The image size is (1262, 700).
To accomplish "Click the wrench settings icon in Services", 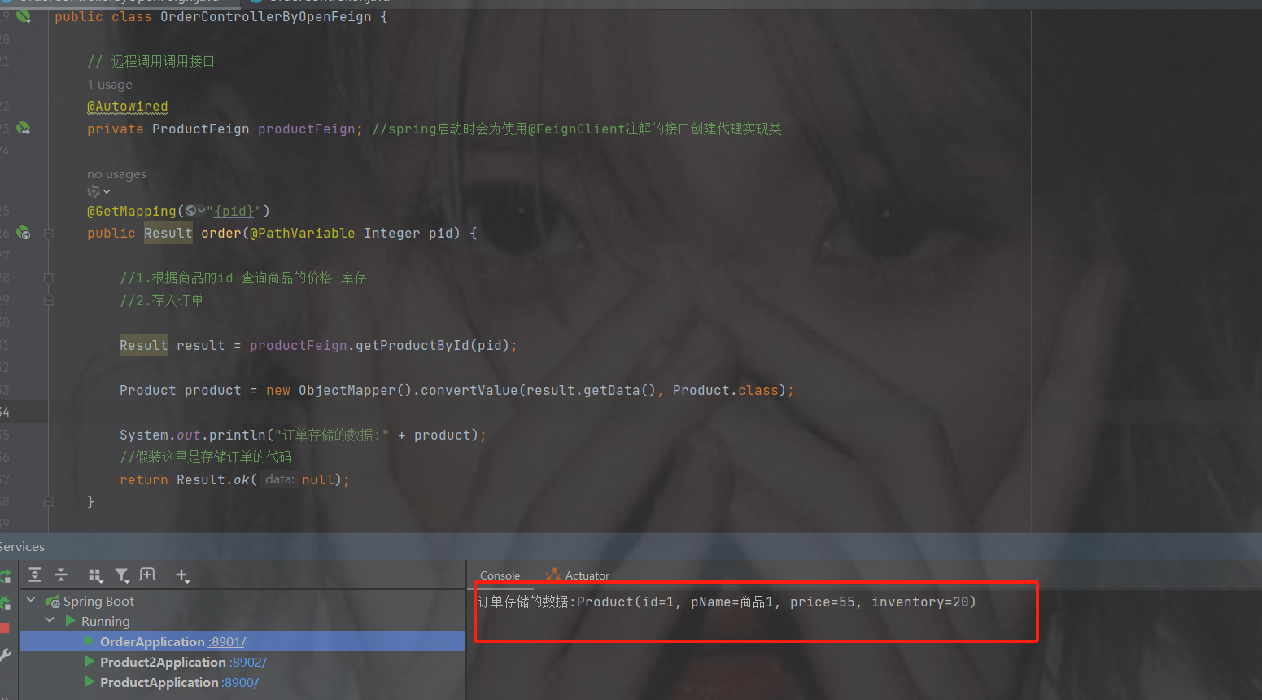I will (x=5, y=654).
